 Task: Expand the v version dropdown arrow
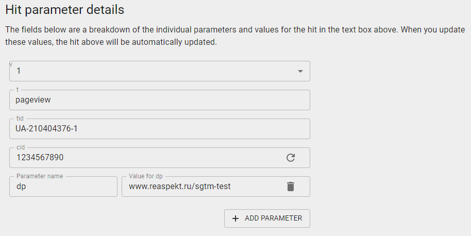coord(300,71)
